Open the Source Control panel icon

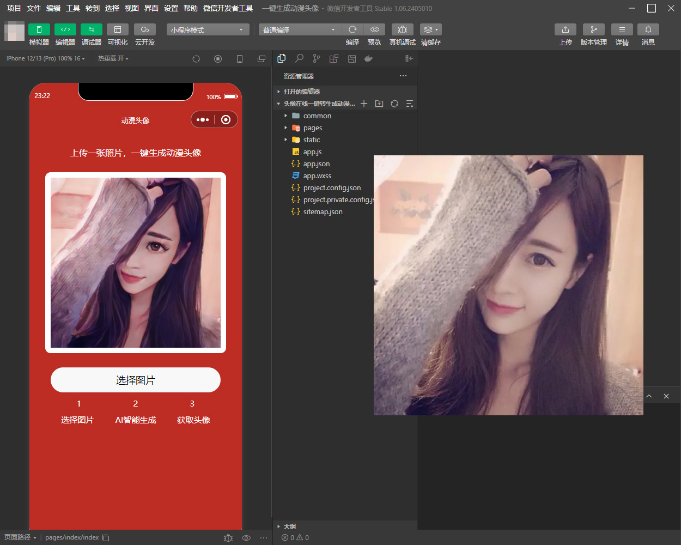317,58
